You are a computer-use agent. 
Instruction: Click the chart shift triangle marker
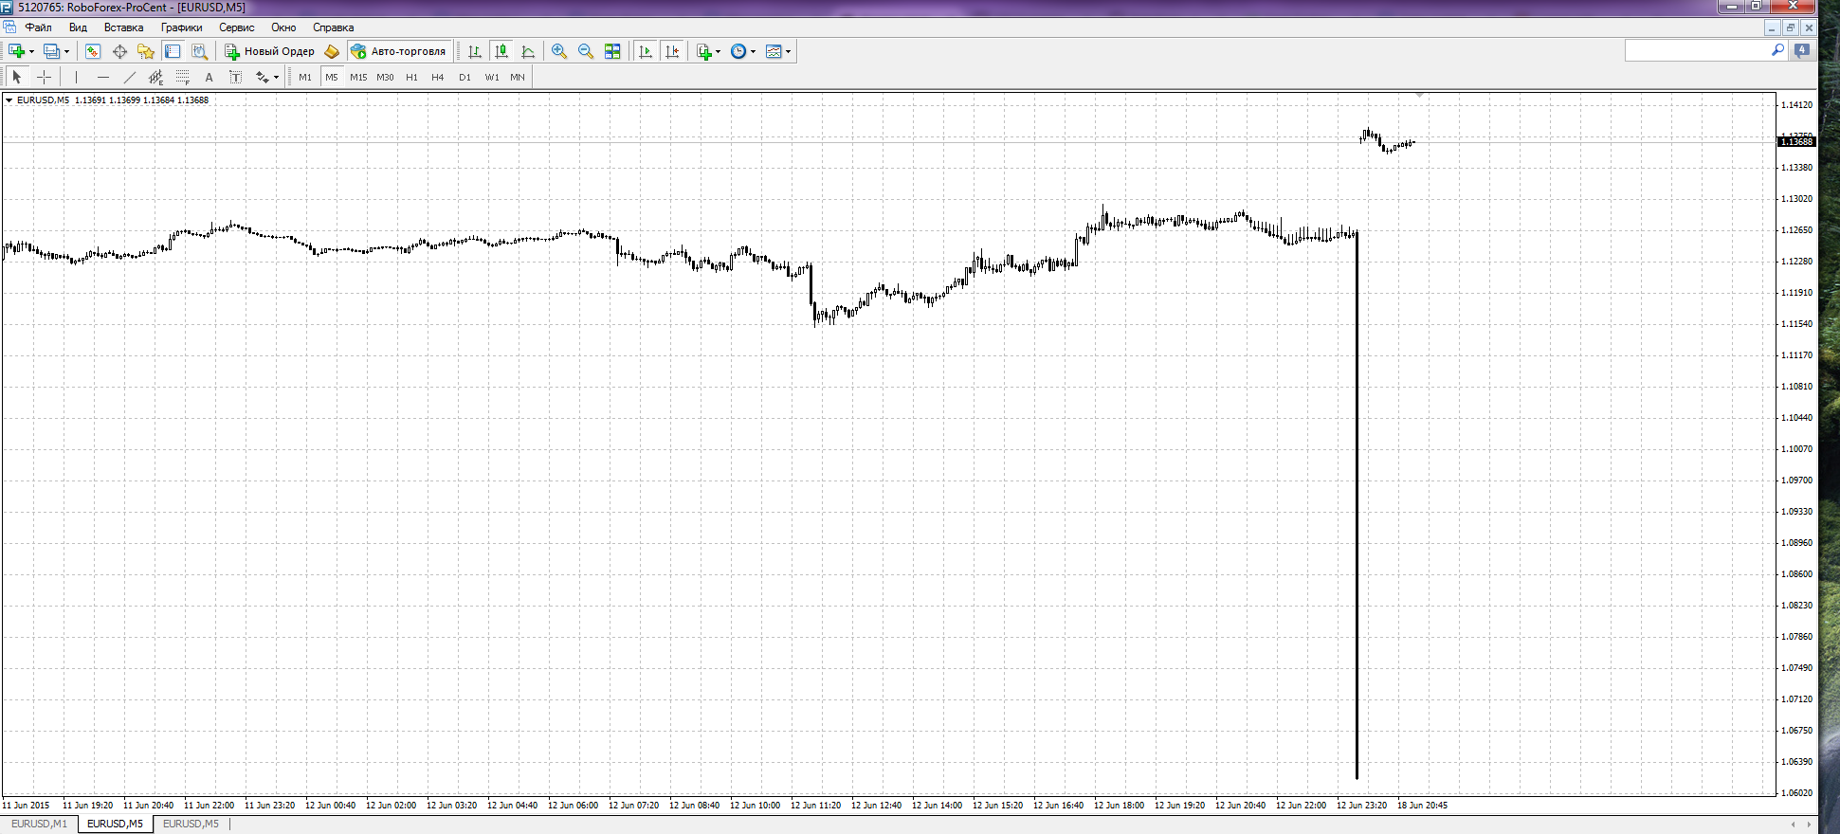(1419, 96)
